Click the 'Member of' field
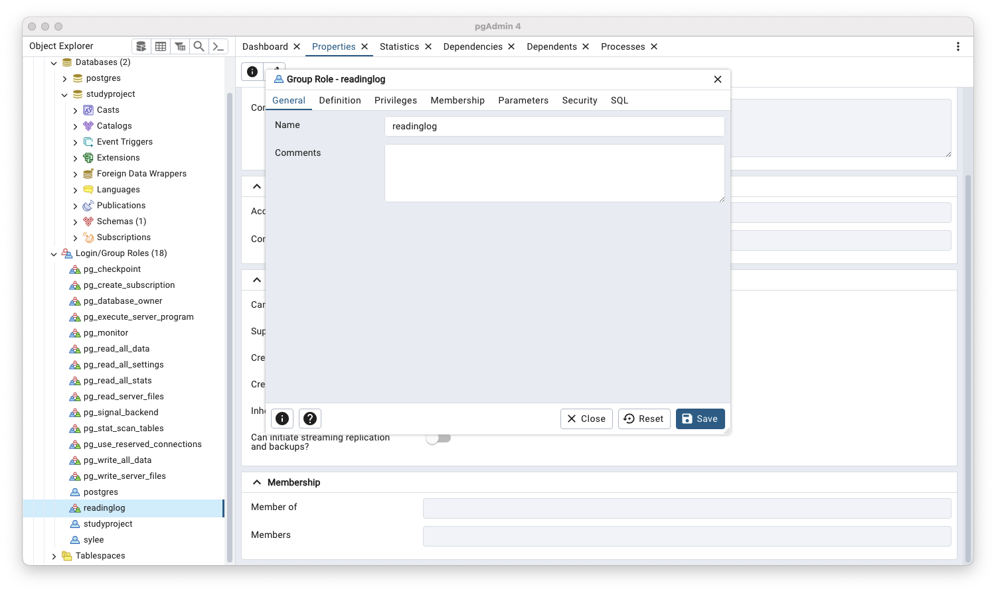 coord(687,508)
